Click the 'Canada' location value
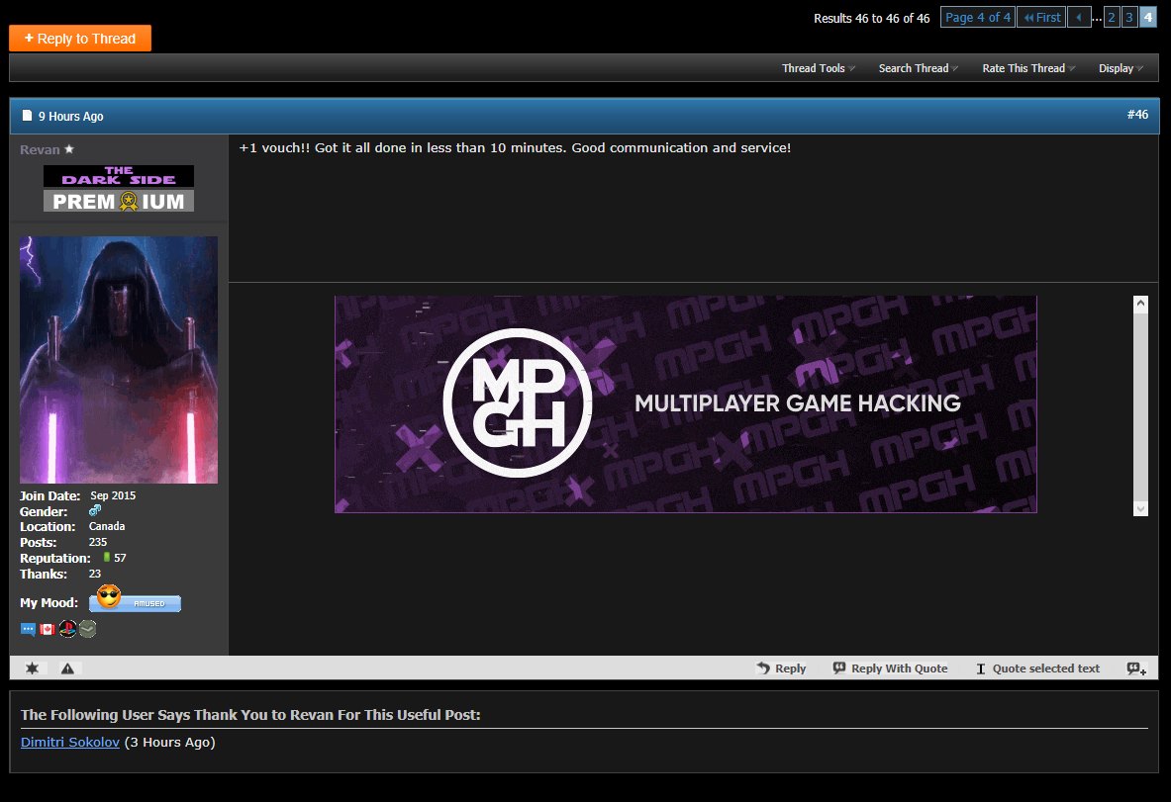 point(107,526)
